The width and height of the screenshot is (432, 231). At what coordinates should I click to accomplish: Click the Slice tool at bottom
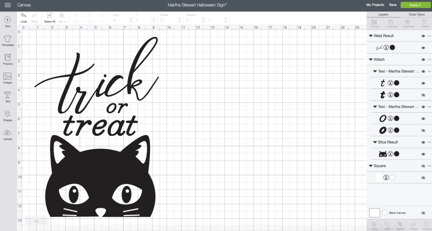[374, 226]
